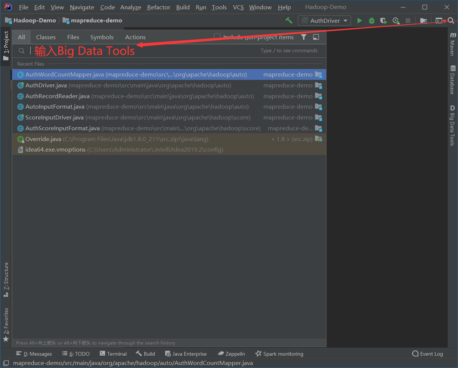Viewport: 458px width, 368px height.
Task: Run with Coverage
Action: [x=383, y=21]
